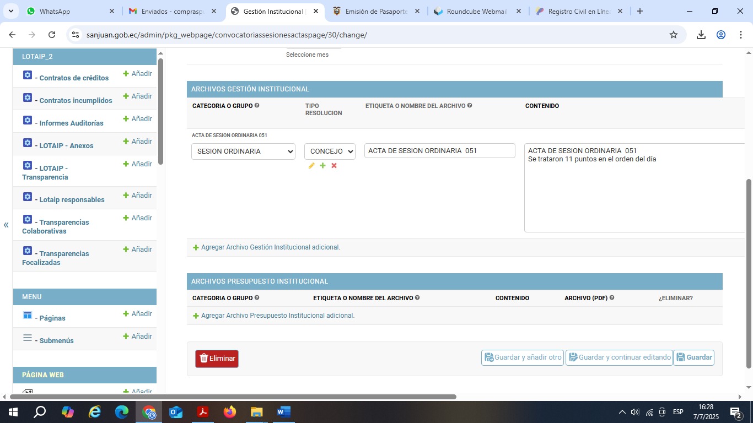This screenshot has width=753, height=423.
Task: Collapse the sidebar with the double-chevron icon
Action: (6, 225)
